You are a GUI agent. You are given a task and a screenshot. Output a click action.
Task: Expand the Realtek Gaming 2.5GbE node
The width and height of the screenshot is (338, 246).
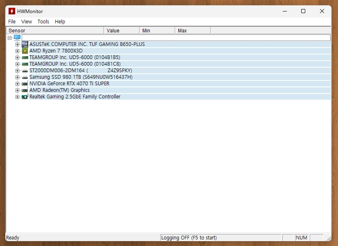tap(17, 97)
